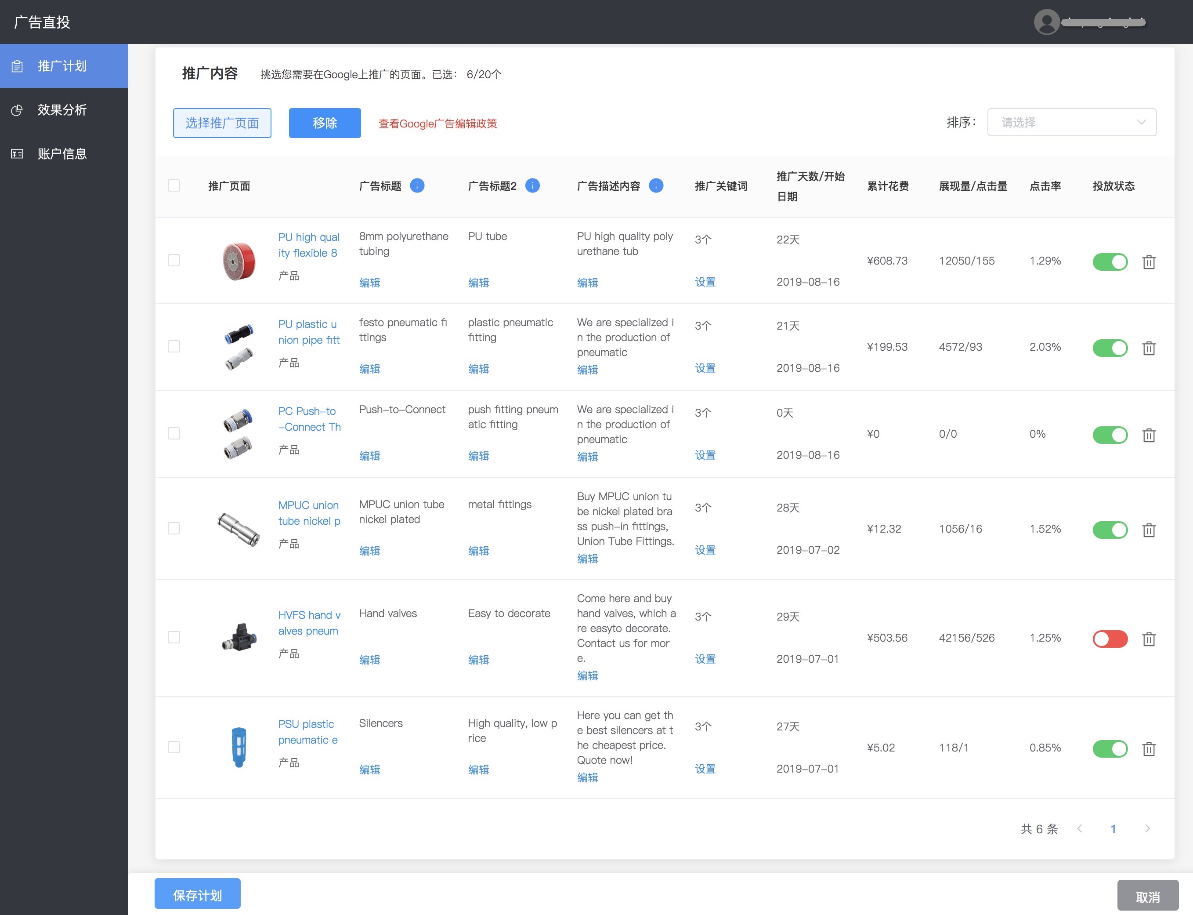The width and height of the screenshot is (1193, 915).
Task: Click info icon beside 广告标题2 header
Action: [532, 186]
